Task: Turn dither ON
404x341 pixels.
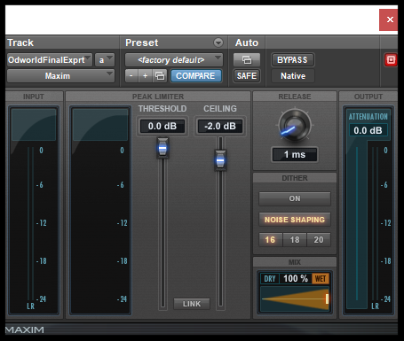Action: click(x=295, y=198)
